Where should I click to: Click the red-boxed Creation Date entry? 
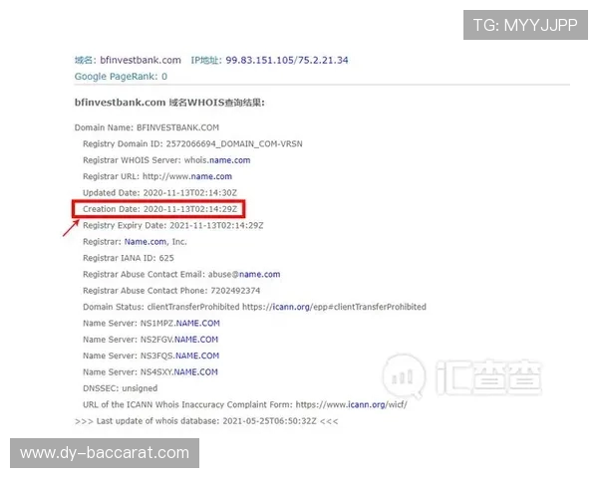157,209
